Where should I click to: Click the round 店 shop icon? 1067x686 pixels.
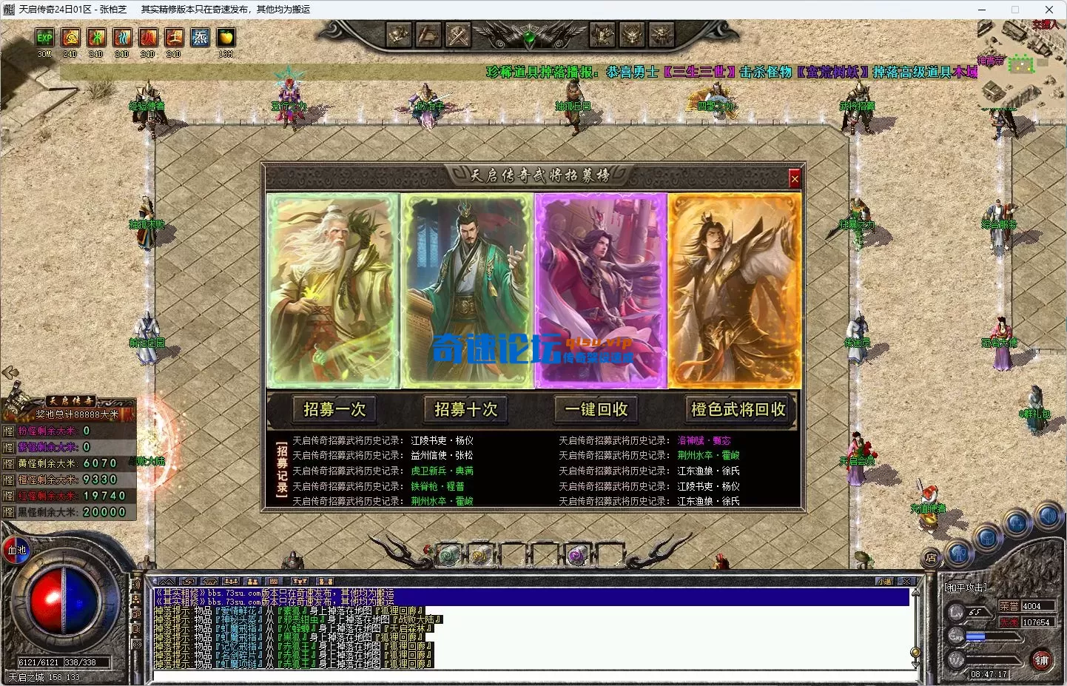click(x=931, y=558)
